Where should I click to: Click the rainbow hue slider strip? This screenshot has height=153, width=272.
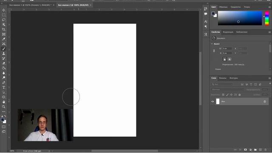pos(267,18)
